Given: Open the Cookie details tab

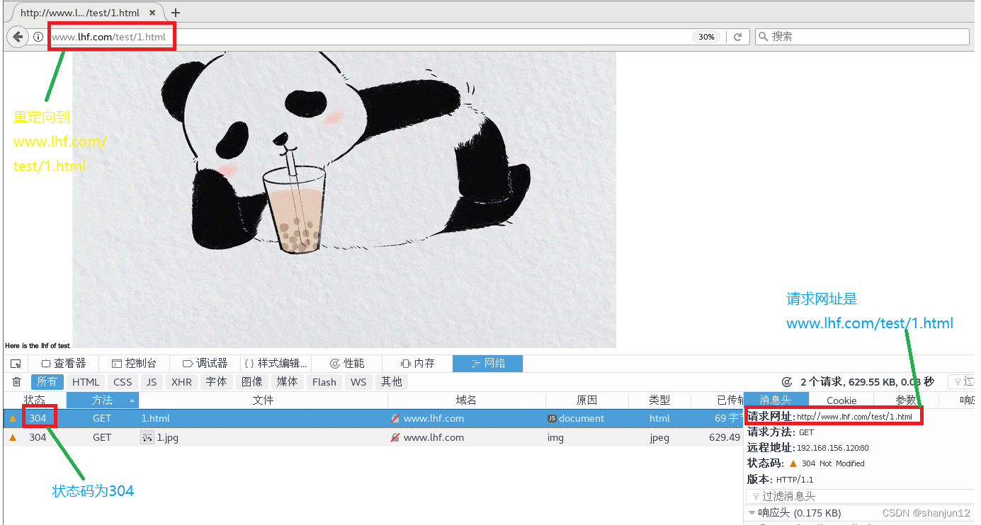Looking at the screenshot, I should tap(841, 400).
